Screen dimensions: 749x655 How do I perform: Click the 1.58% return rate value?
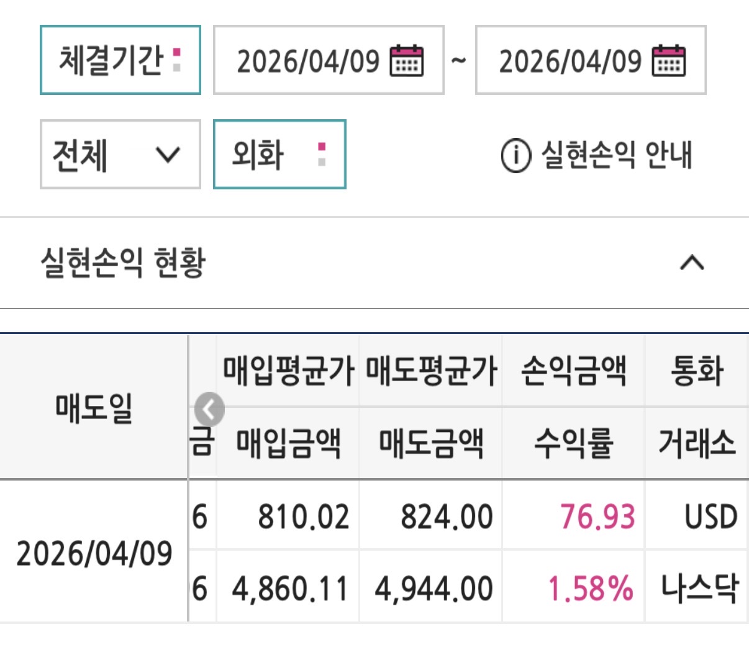point(590,589)
